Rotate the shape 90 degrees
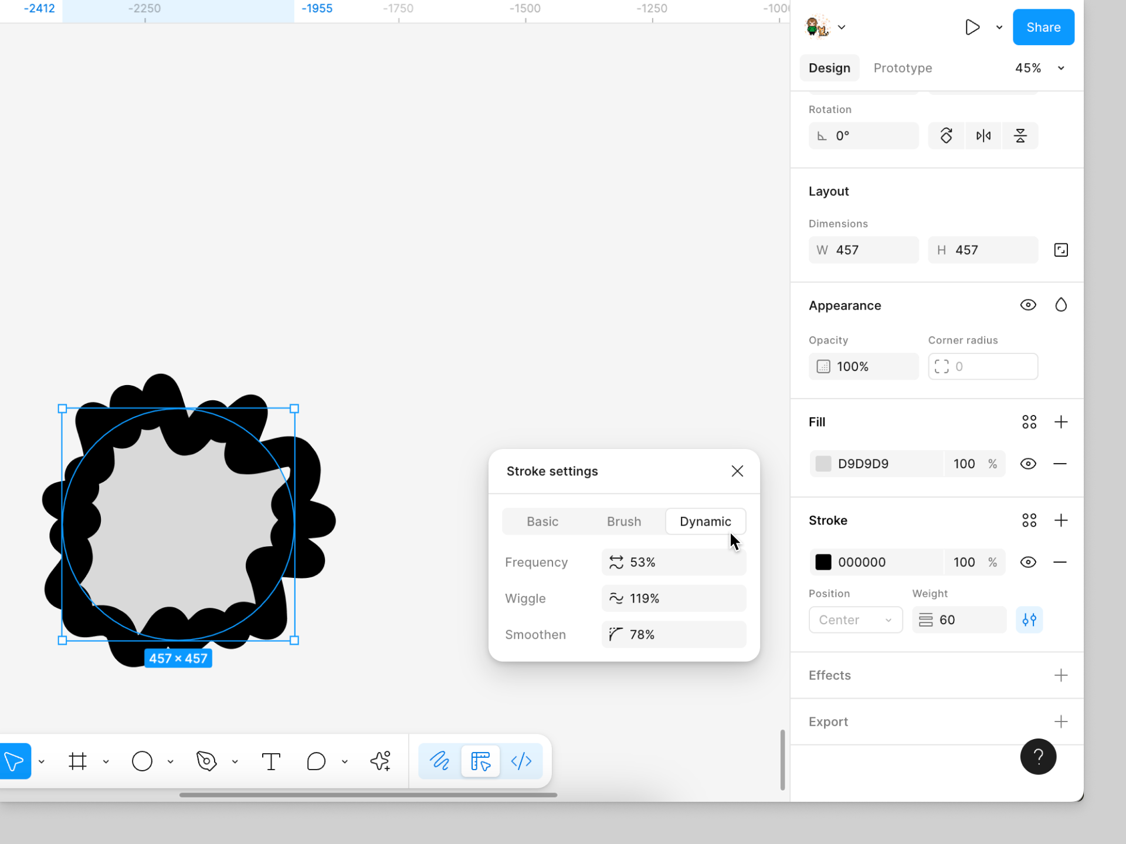1126x844 pixels. (x=946, y=136)
